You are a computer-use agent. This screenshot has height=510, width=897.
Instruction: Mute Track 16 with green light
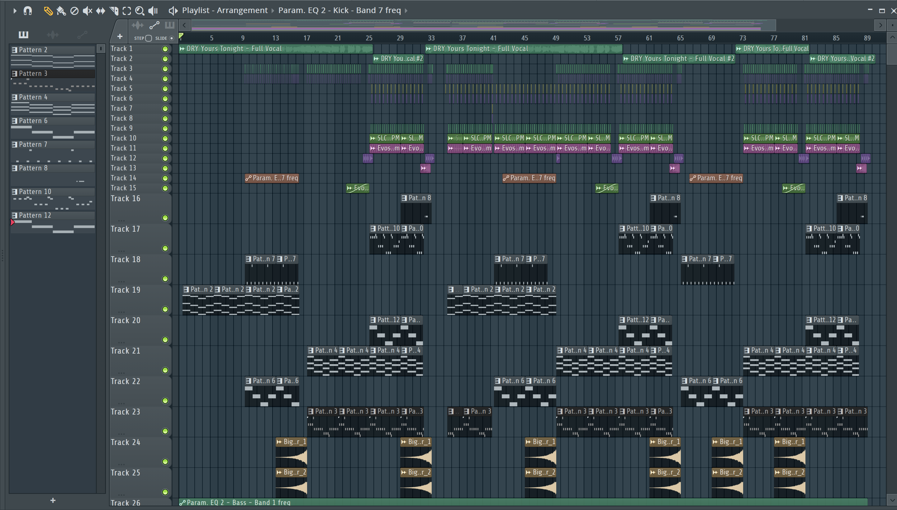pyautogui.click(x=165, y=218)
